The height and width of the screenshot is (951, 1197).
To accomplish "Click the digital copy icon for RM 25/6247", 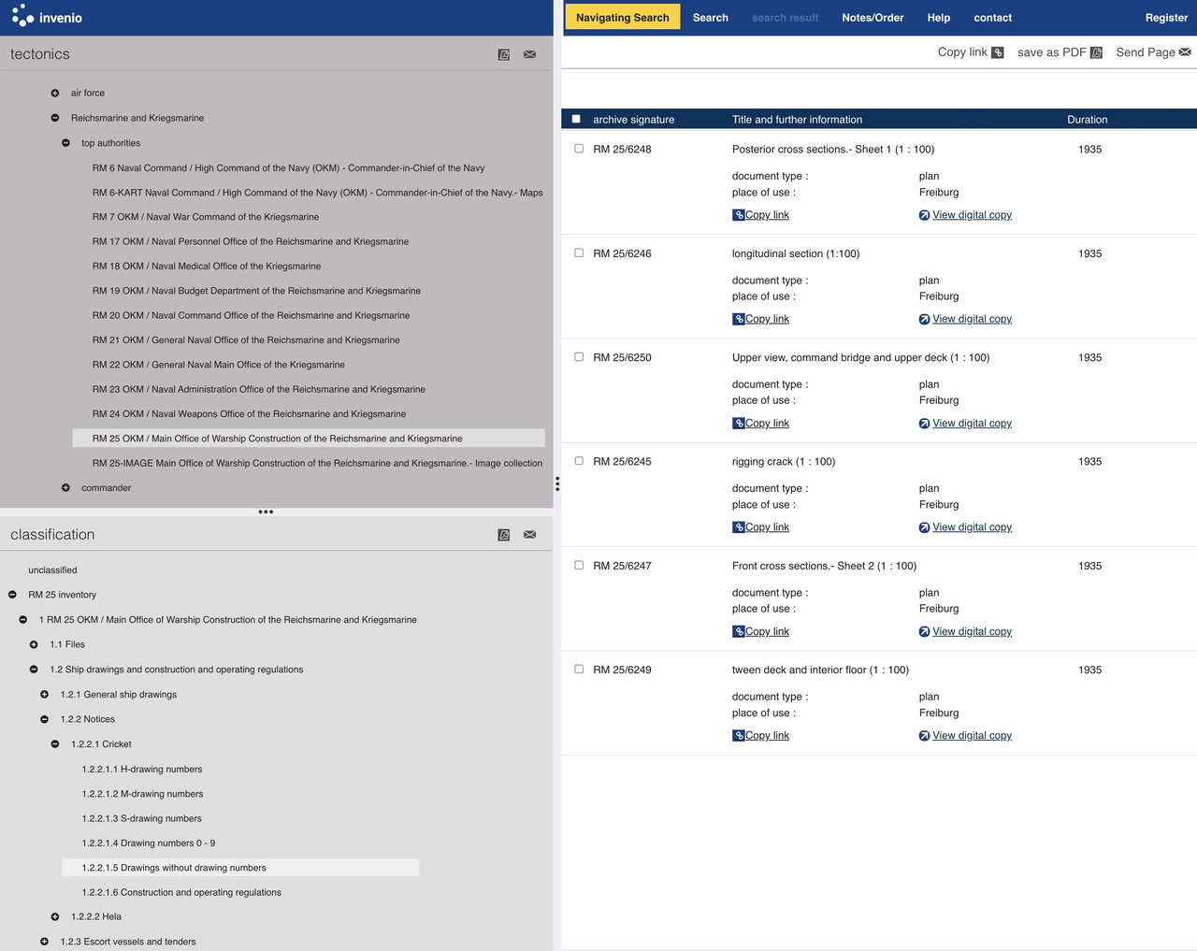I will tap(925, 631).
